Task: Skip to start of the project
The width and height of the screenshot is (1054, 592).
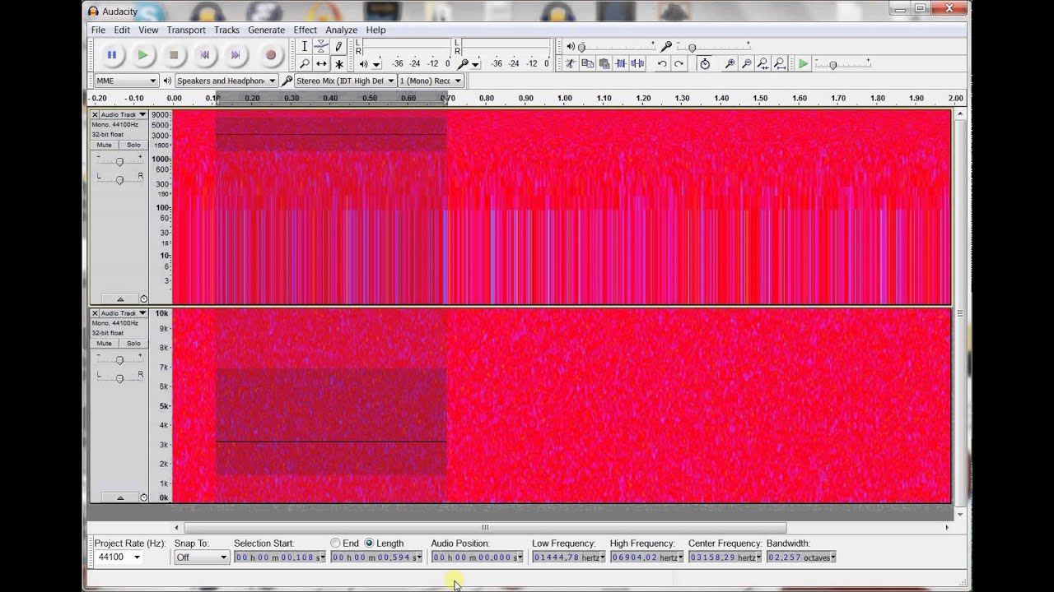Action: coord(205,55)
